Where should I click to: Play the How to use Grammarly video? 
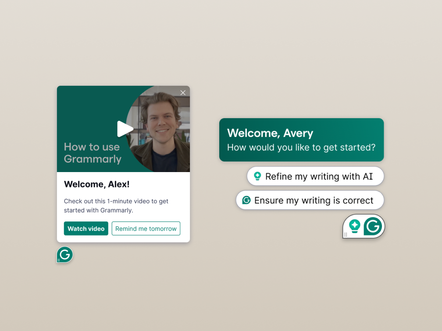(125, 129)
